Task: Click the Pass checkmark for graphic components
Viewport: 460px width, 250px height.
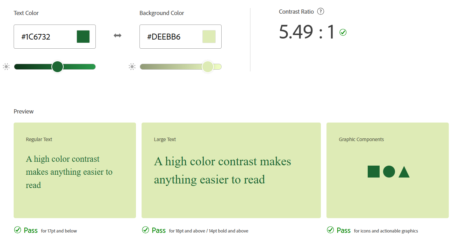Action: click(x=330, y=230)
